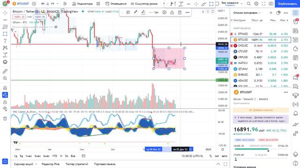Viewport: 300px width, 168px height.
Task: Remove drawings with trash icon in left toolbar
Action: click(x=5, y=119)
